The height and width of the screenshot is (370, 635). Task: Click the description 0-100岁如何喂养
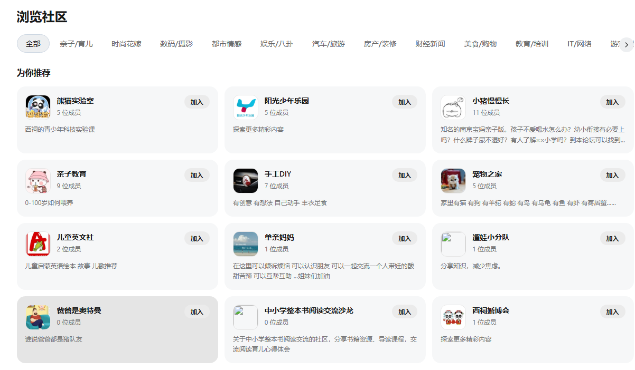pos(49,202)
